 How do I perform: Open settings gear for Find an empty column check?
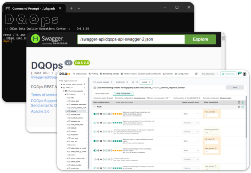(x=101, y=159)
